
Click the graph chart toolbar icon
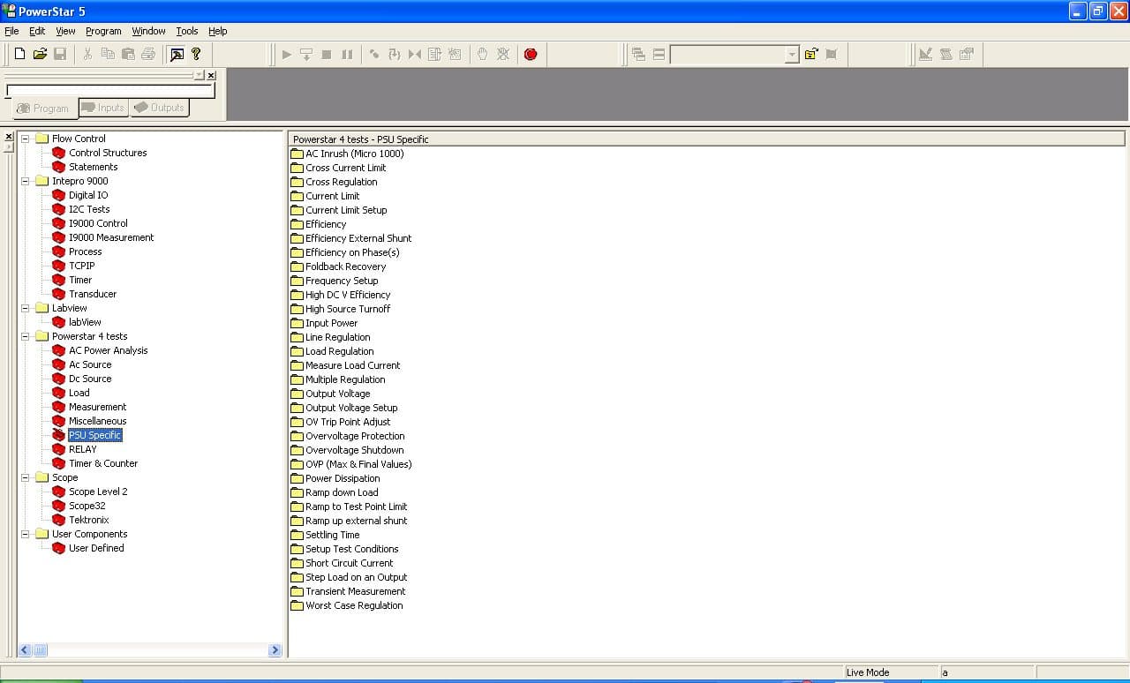925,54
